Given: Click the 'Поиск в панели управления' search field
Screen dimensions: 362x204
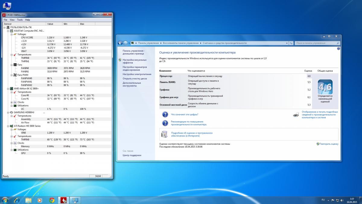Looking at the screenshot, I should 317,43.
